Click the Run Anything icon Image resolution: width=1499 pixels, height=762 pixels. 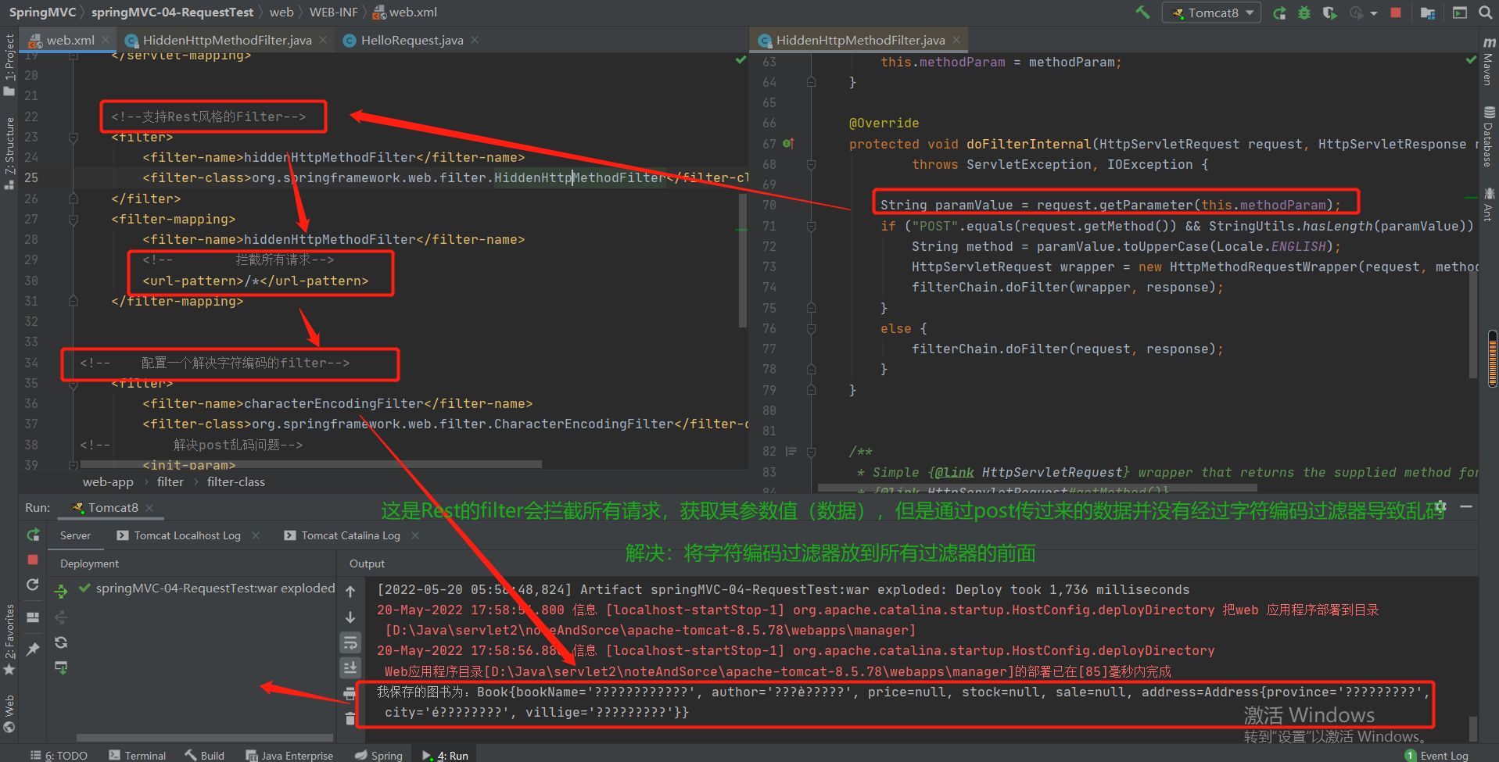pyautogui.click(x=1460, y=13)
